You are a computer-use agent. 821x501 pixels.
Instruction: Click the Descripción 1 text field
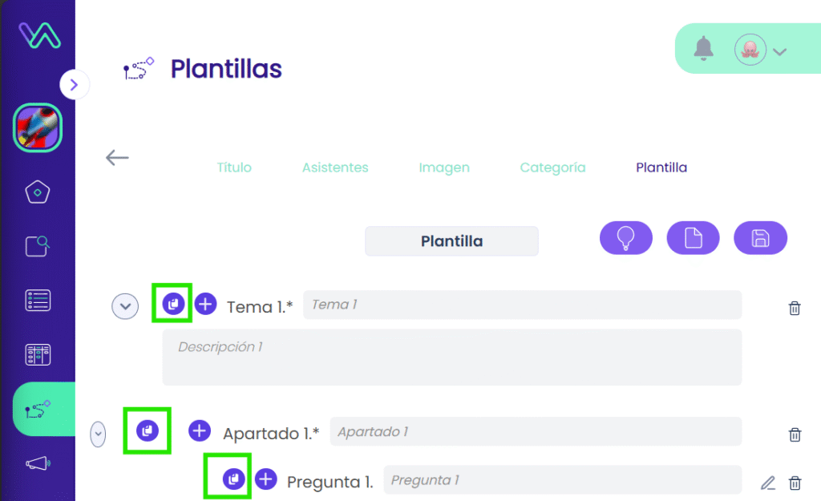[x=452, y=357]
